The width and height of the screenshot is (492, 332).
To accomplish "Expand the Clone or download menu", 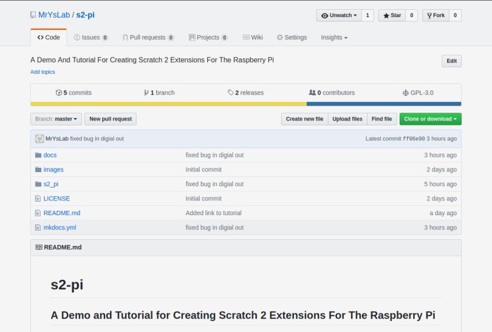I will pos(430,119).
